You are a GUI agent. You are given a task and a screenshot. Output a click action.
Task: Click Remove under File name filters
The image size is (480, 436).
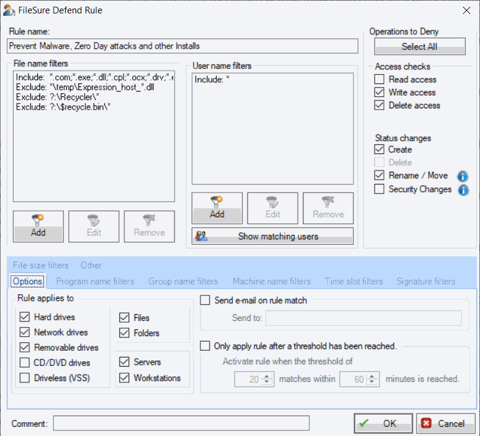[x=149, y=227]
